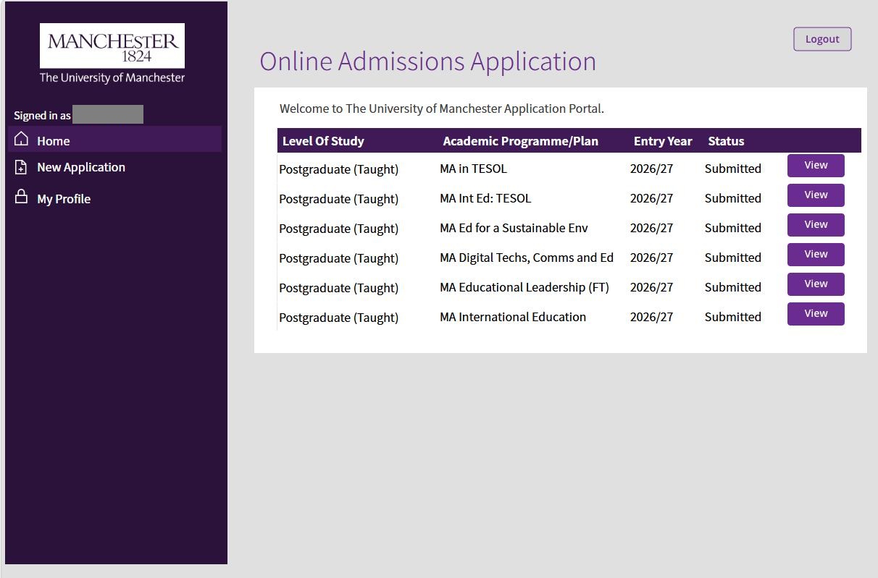Open View for MA Ed for a Sustainable Env
The width and height of the screenshot is (878, 578).
pyautogui.click(x=815, y=225)
